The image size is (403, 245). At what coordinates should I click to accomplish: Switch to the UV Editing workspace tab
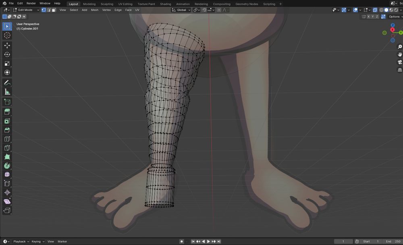pyautogui.click(x=125, y=4)
